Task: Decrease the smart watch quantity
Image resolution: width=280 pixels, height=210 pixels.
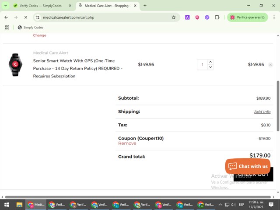Action: coord(210,67)
